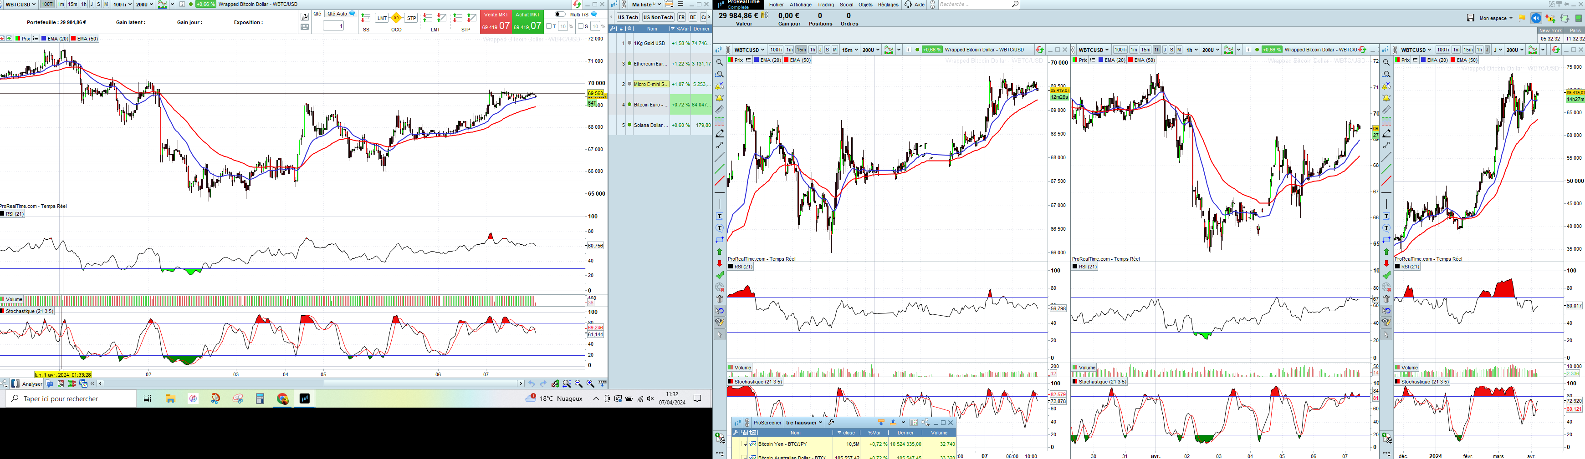This screenshot has height=459, width=1585.
Task: Open the Affichage menu
Action: [x=801, y=4]
